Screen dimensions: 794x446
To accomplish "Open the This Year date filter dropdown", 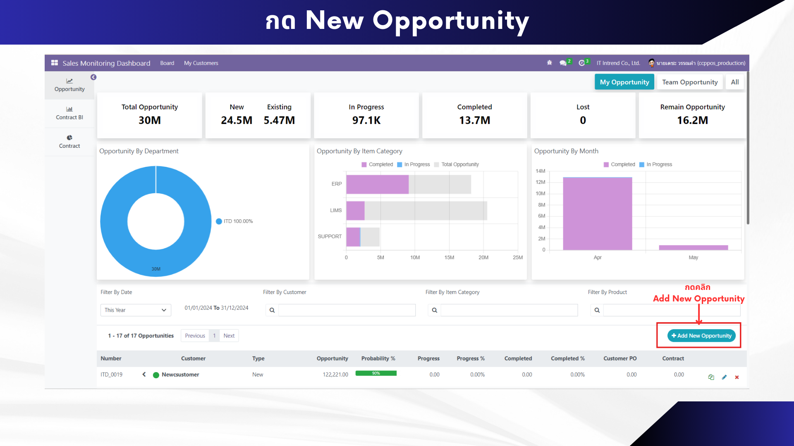I will [136, 310].
